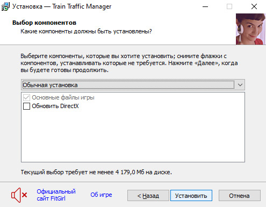This screenshot has width=266, height=207.
Task: Enable the Обновить DirectX checkbox
Action: [26, 106]
